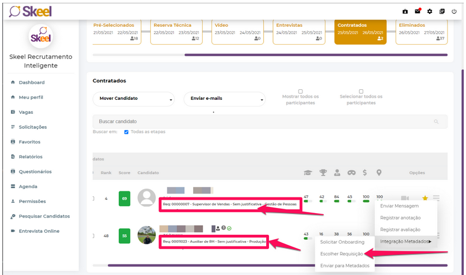
Task: Open settings gear in top bar
Action: click(430, 11)
